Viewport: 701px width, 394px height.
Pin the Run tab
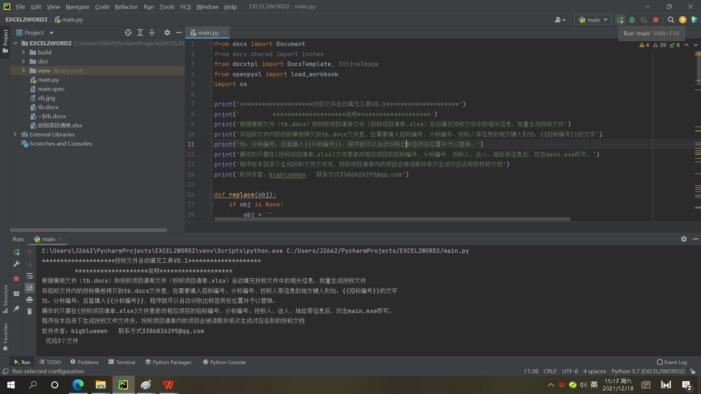click(16, 309)
